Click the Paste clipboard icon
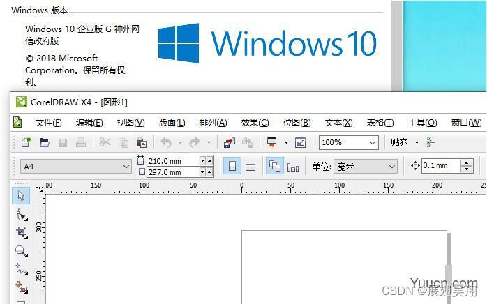This screenshot has width=487, height=304. [142, 143]
